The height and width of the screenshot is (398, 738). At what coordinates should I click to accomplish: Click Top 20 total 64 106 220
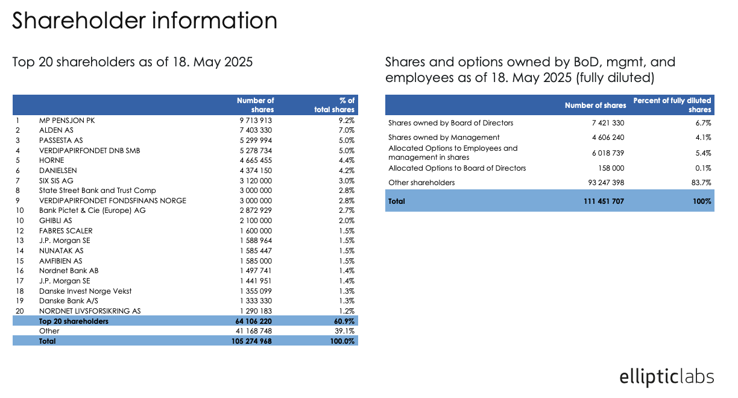click(253, 321)
